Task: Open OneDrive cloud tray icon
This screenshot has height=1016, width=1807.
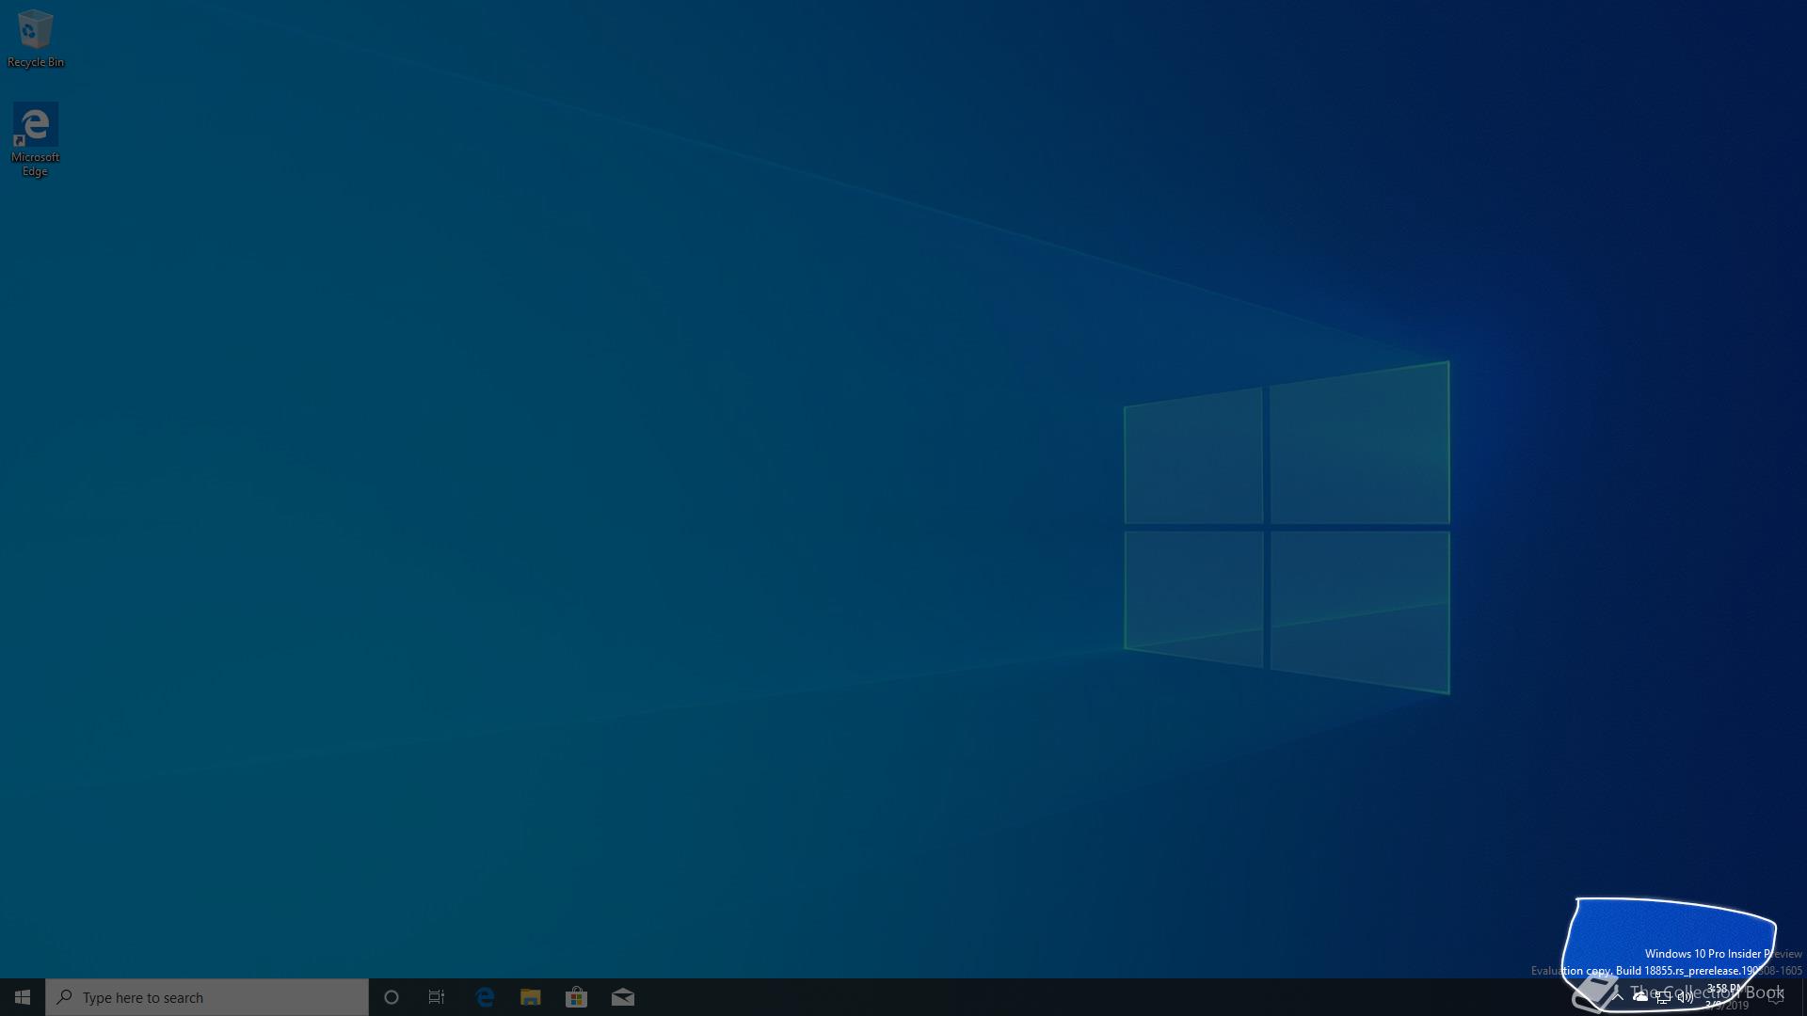Action: 1640,997
